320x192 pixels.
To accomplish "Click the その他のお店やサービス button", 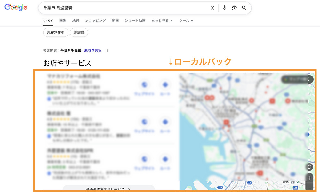I will (108, 189).
